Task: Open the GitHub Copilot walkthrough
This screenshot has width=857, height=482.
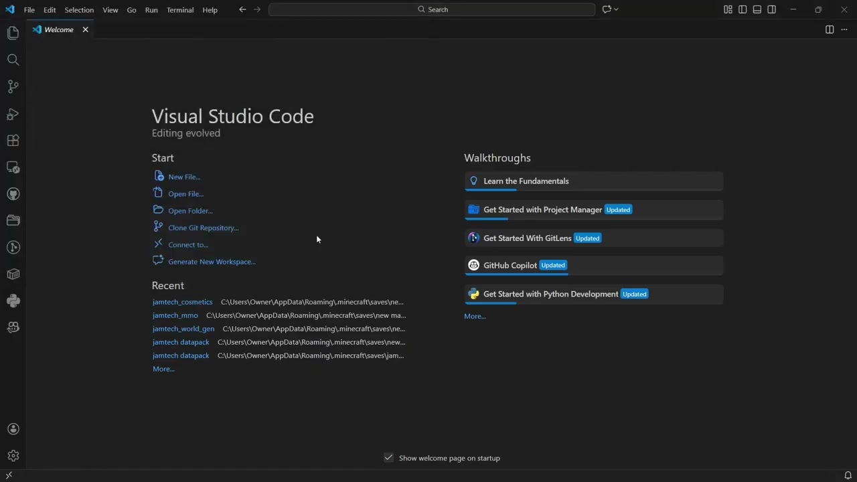Action: point(594,266)
